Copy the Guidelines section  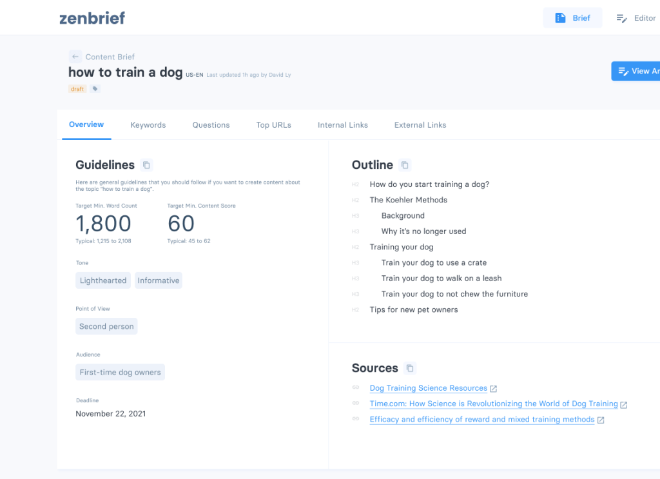tap(146, 165)
